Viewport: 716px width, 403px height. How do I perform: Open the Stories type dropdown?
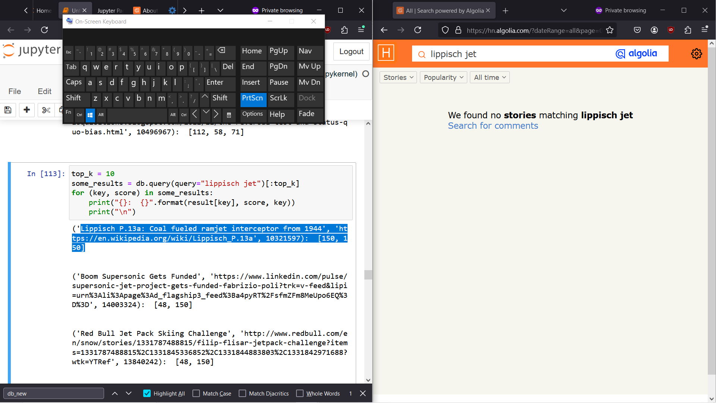click(398, 77)
